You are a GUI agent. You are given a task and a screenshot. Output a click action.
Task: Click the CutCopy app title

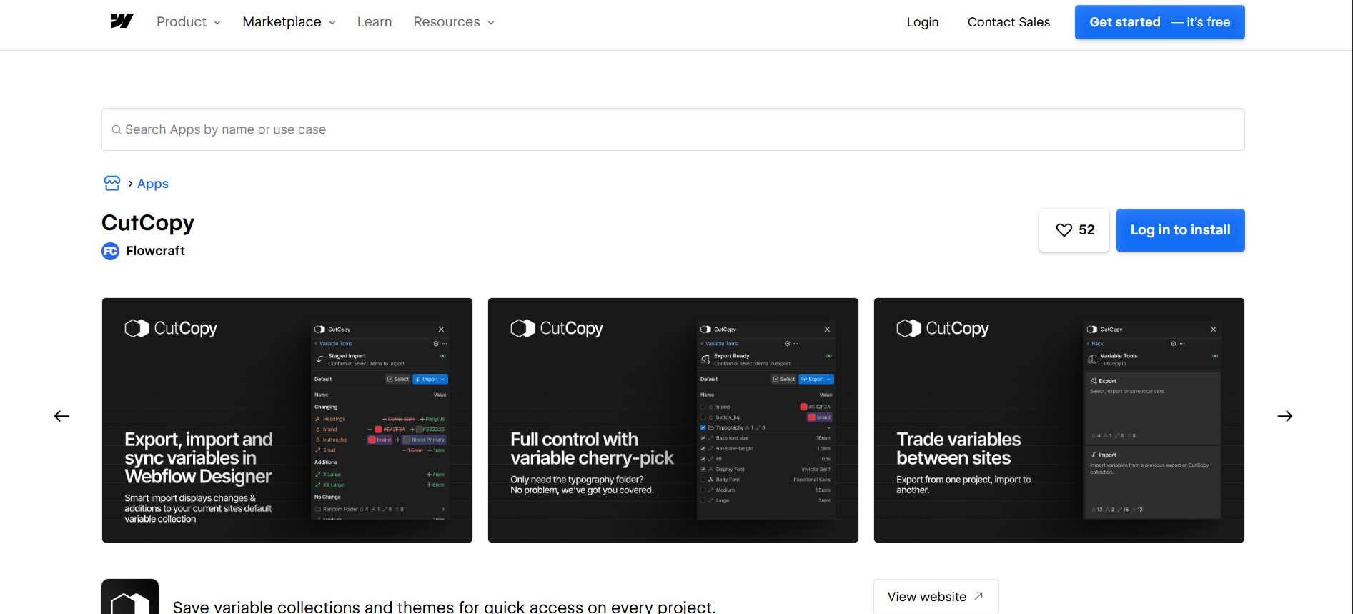pos(148,223)
